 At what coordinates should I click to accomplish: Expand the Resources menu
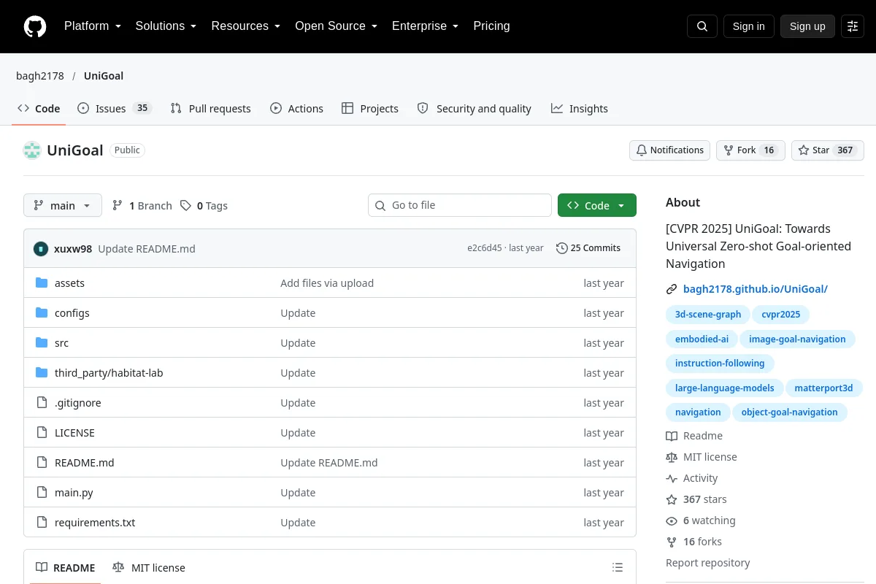pyautogui.click(x=246, y=26)
